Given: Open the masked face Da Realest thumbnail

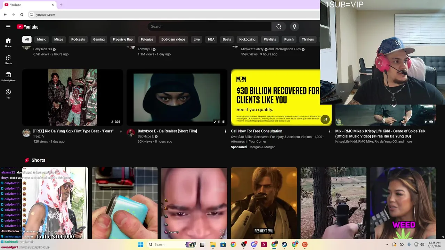Looking at the screenshot, I should coord(177,98).
